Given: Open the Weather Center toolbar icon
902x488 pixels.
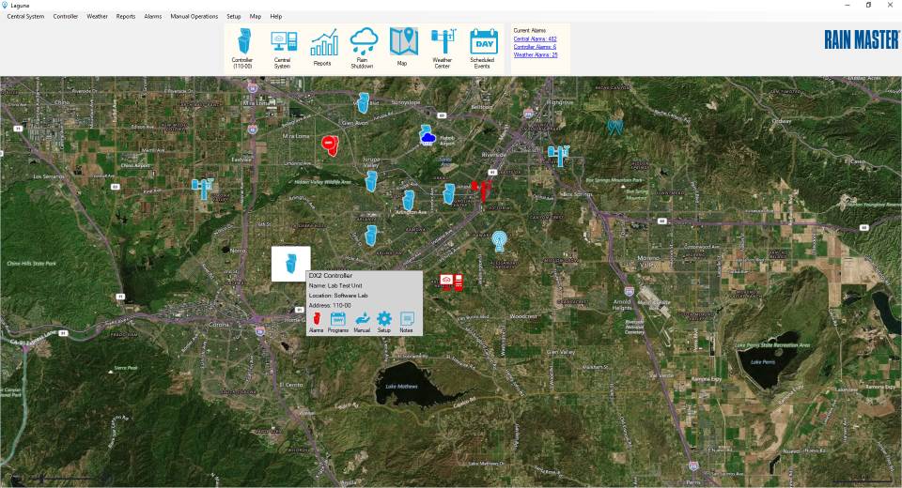Looking at the screenshot, I should coord(443,40).
